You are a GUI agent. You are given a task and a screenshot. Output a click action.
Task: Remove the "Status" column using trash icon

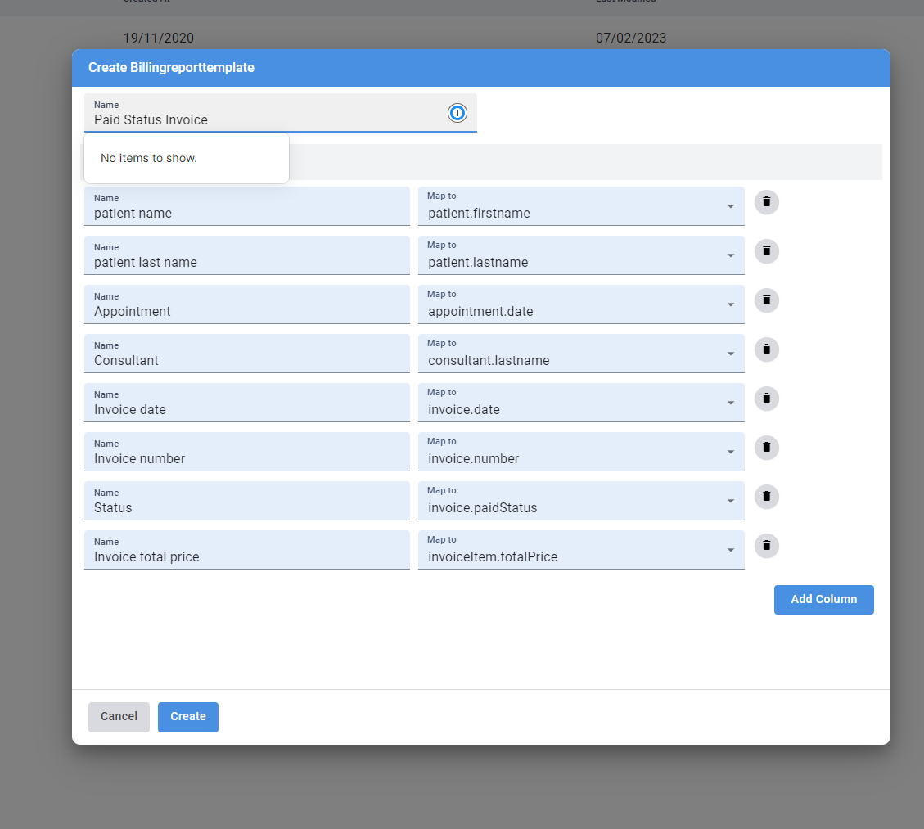click(766, 497)
